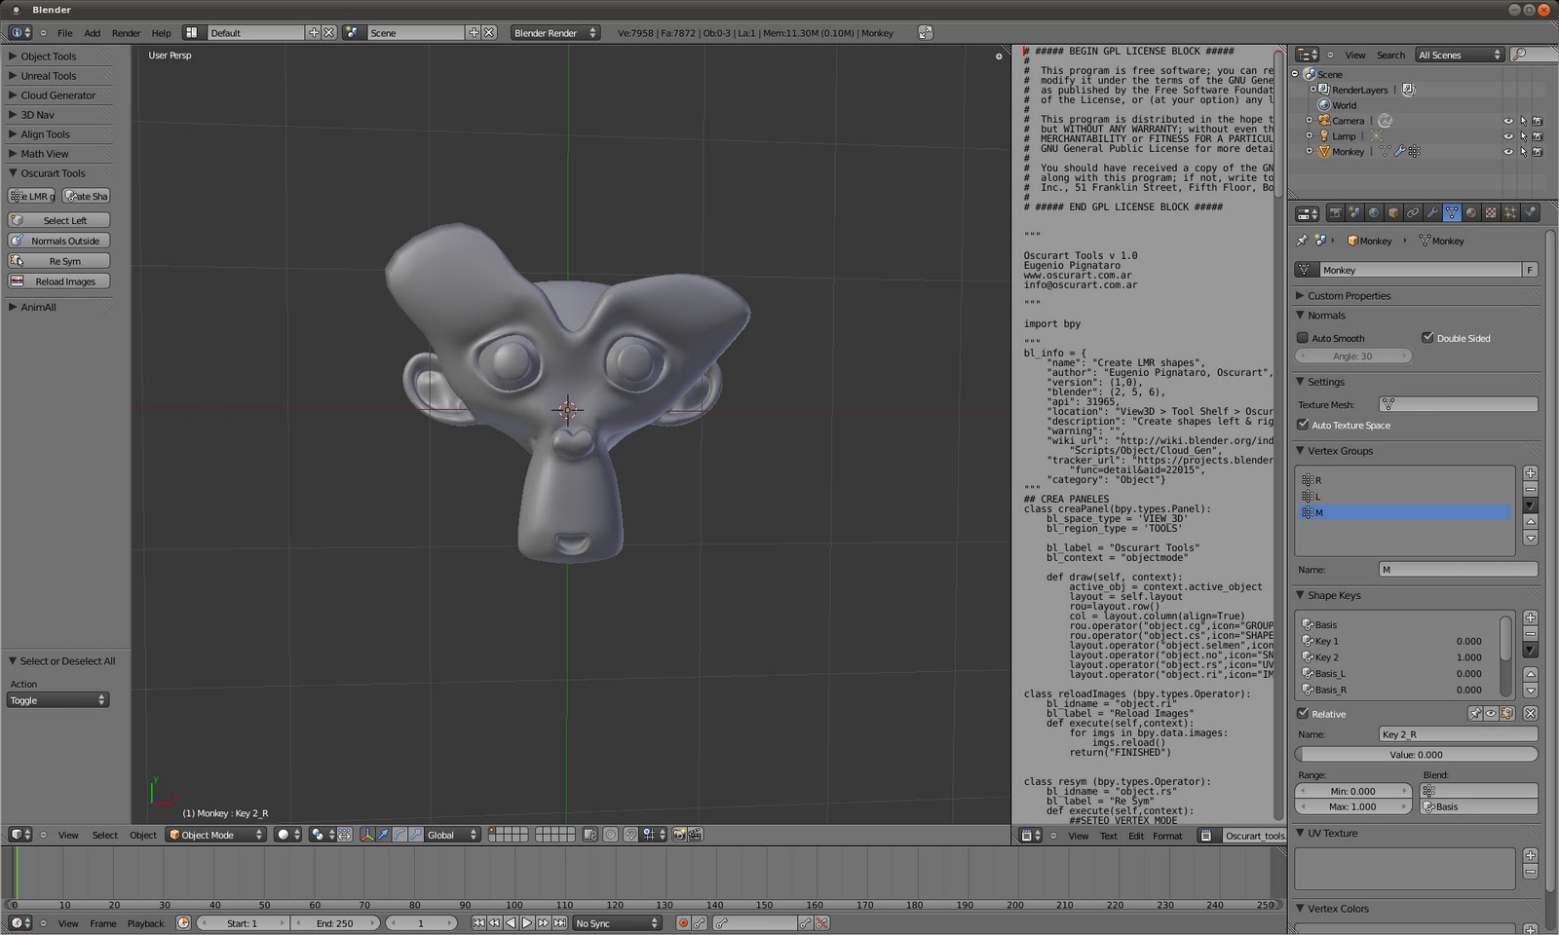Hide the Monkey in the outliner
Image resolution: width=1559 pixels, height=935 pixels.
[x=1508, y=152]
